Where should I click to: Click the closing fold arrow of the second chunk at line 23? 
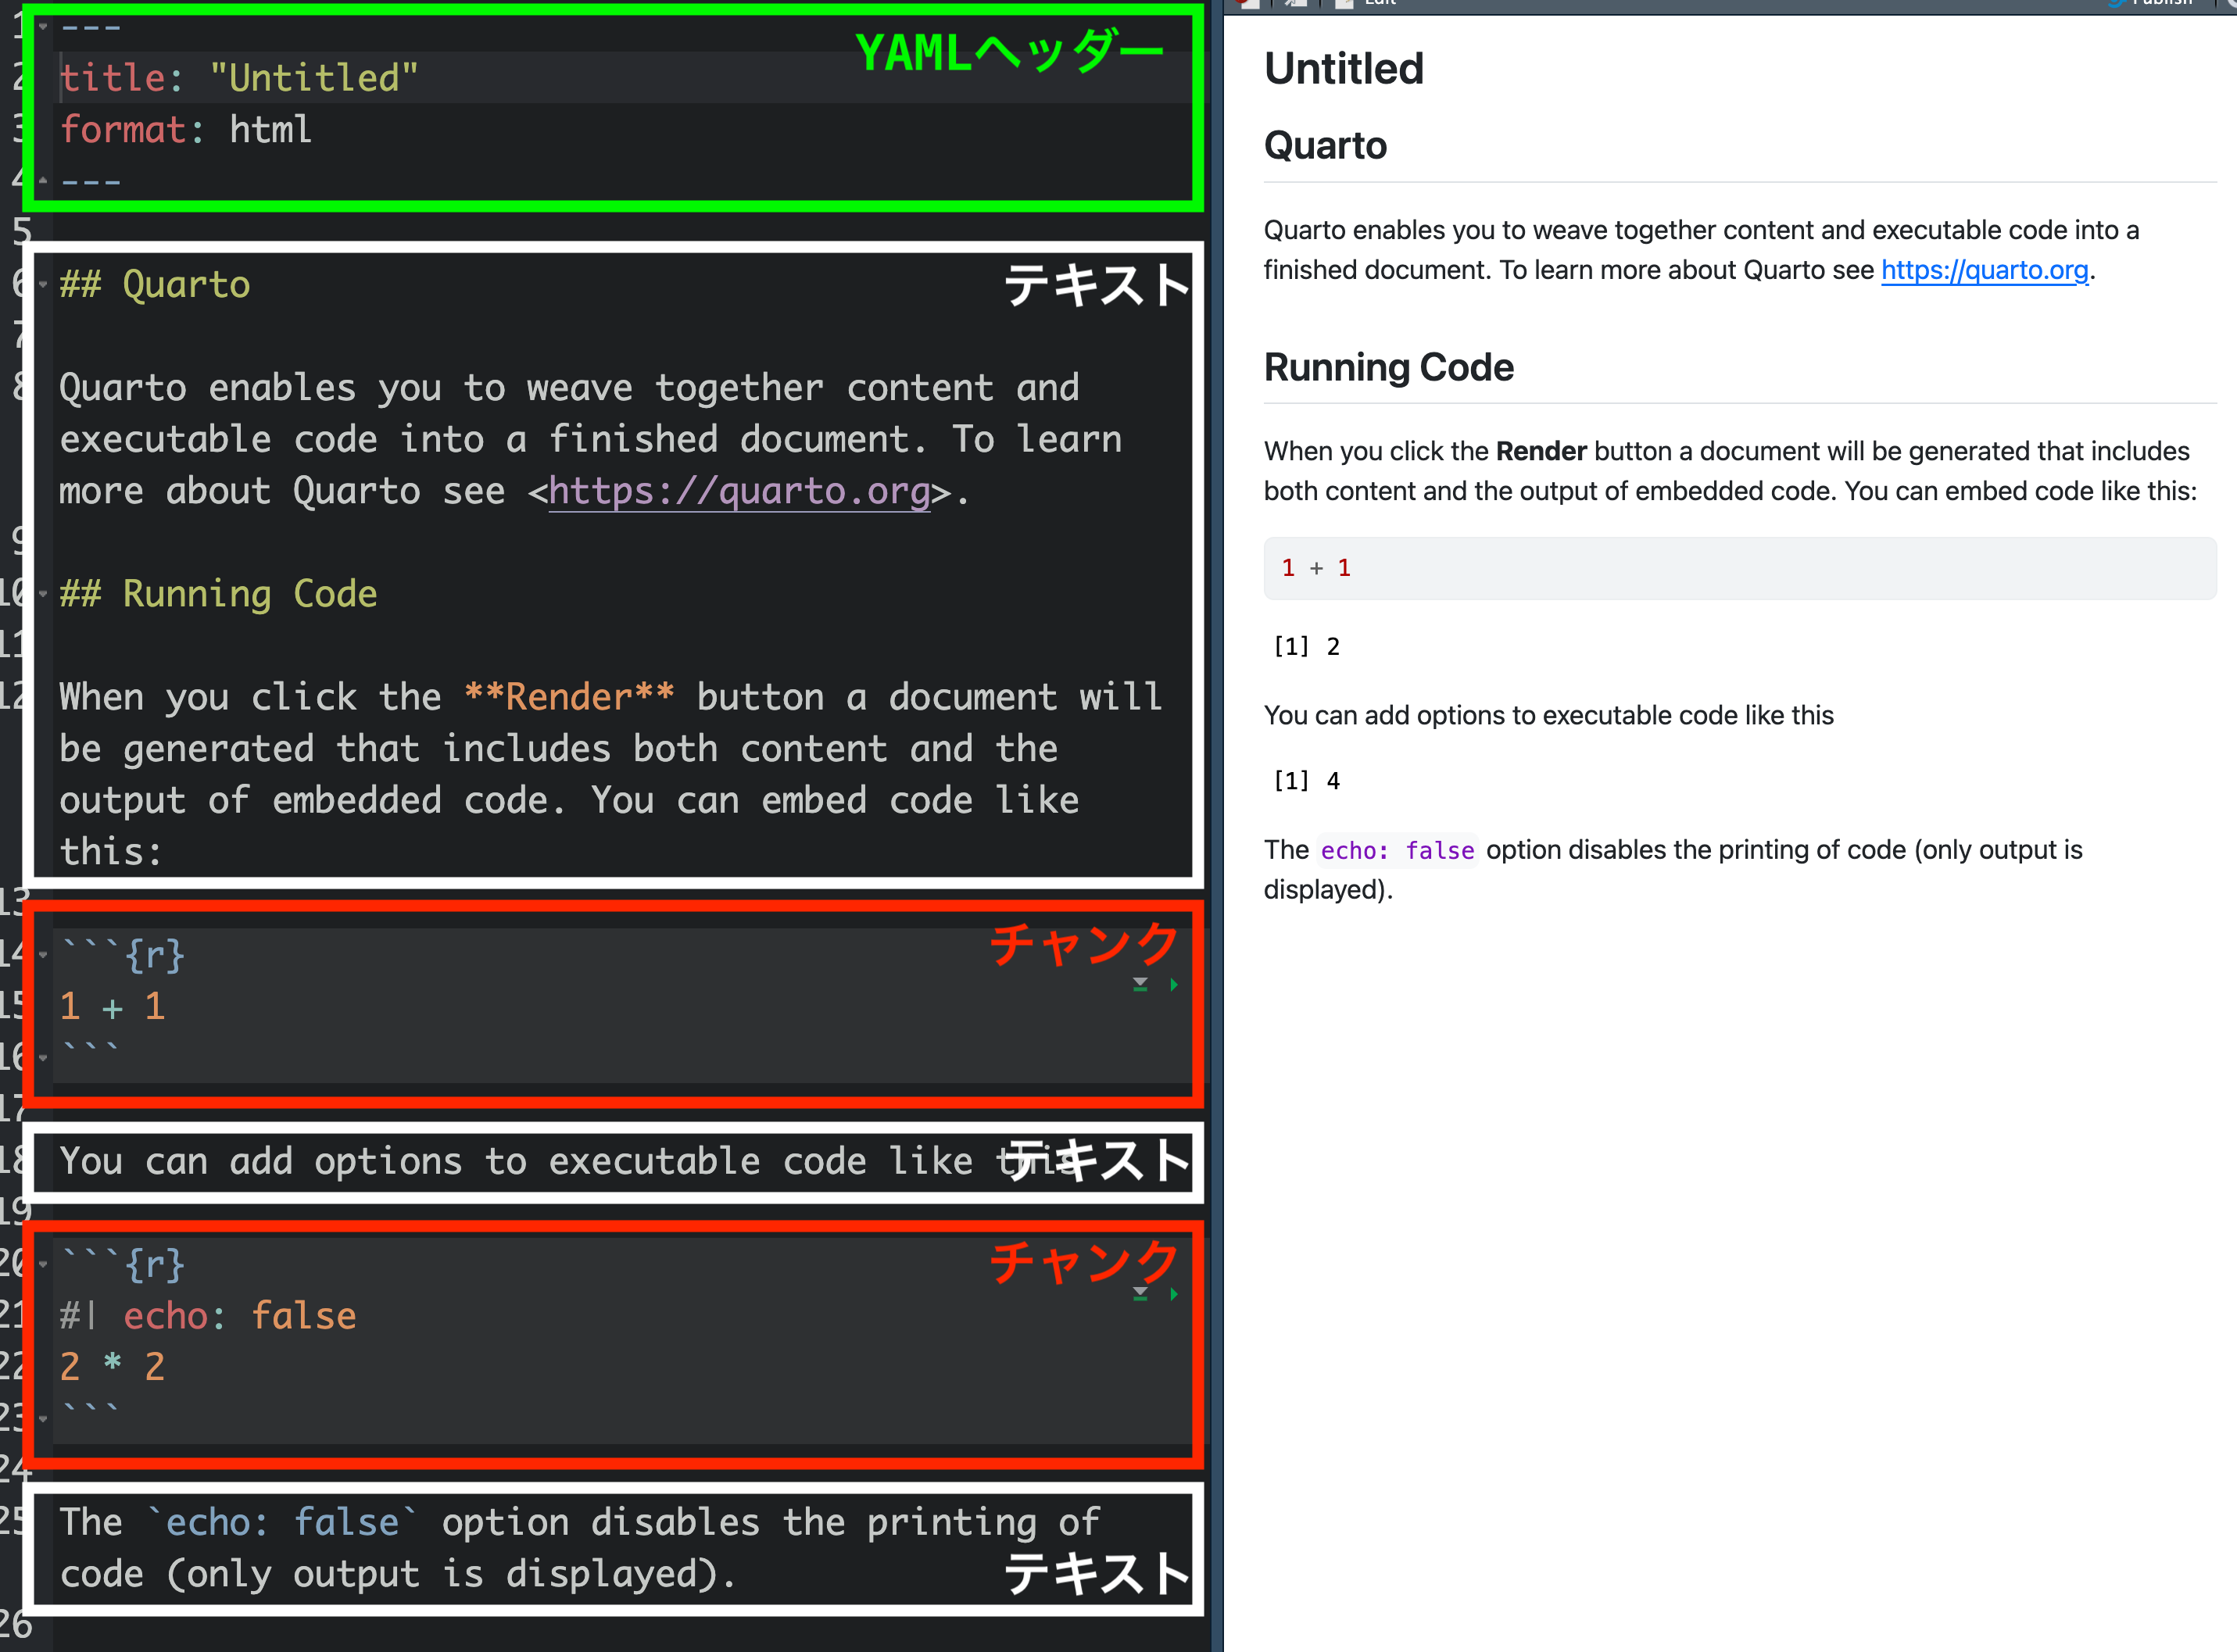[x=43, y=1418]
